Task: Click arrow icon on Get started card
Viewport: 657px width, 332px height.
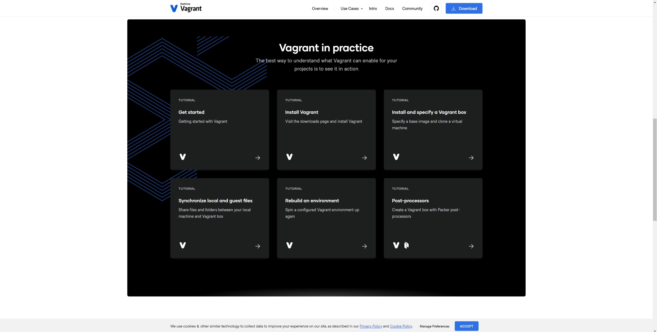Action: (x=258, y=158)
